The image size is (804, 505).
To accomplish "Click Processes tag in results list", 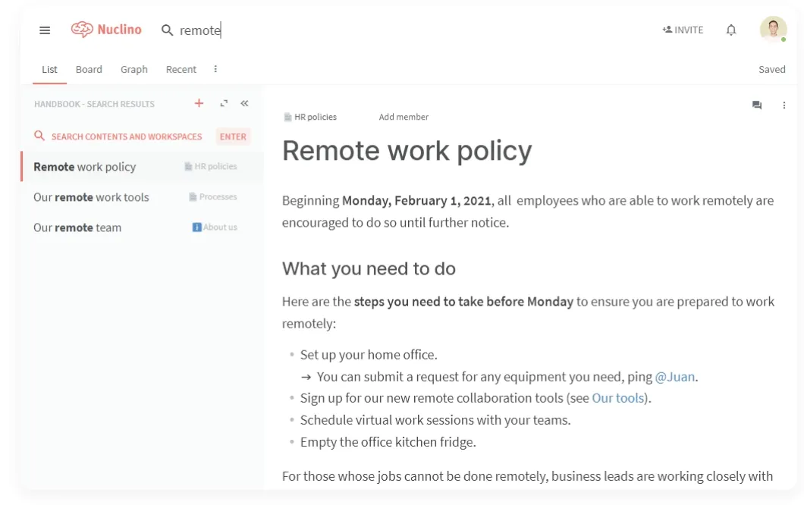I will click(x=213, y=196).
